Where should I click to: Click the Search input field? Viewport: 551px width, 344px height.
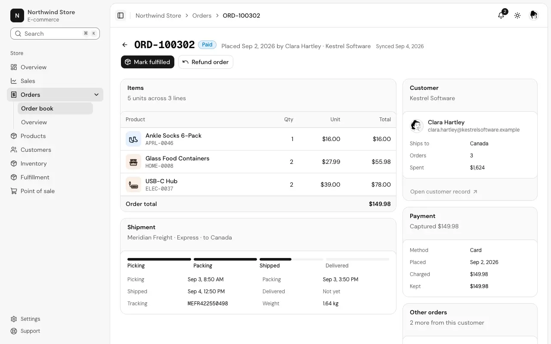55,34
